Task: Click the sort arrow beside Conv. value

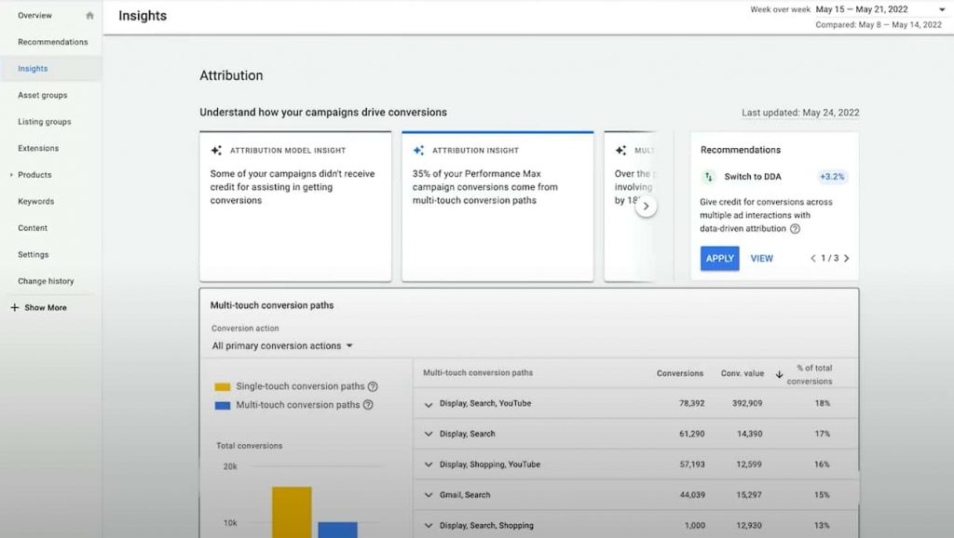Action: point(779,374)
